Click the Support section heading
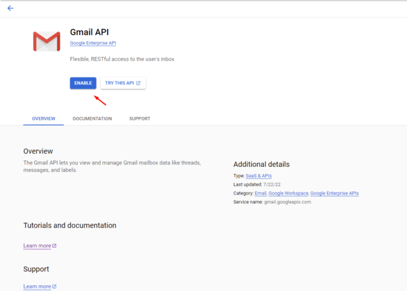Viewport: 407px width, 291px height. click(x=36, y=269)
